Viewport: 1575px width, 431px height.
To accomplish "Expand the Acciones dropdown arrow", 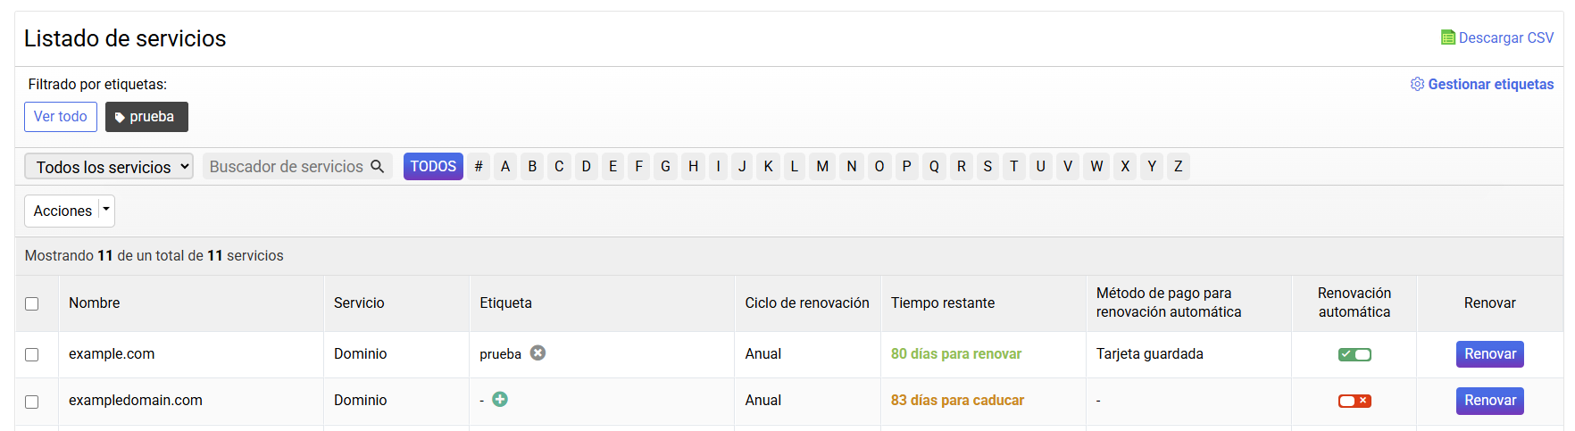I will [106, 211].
